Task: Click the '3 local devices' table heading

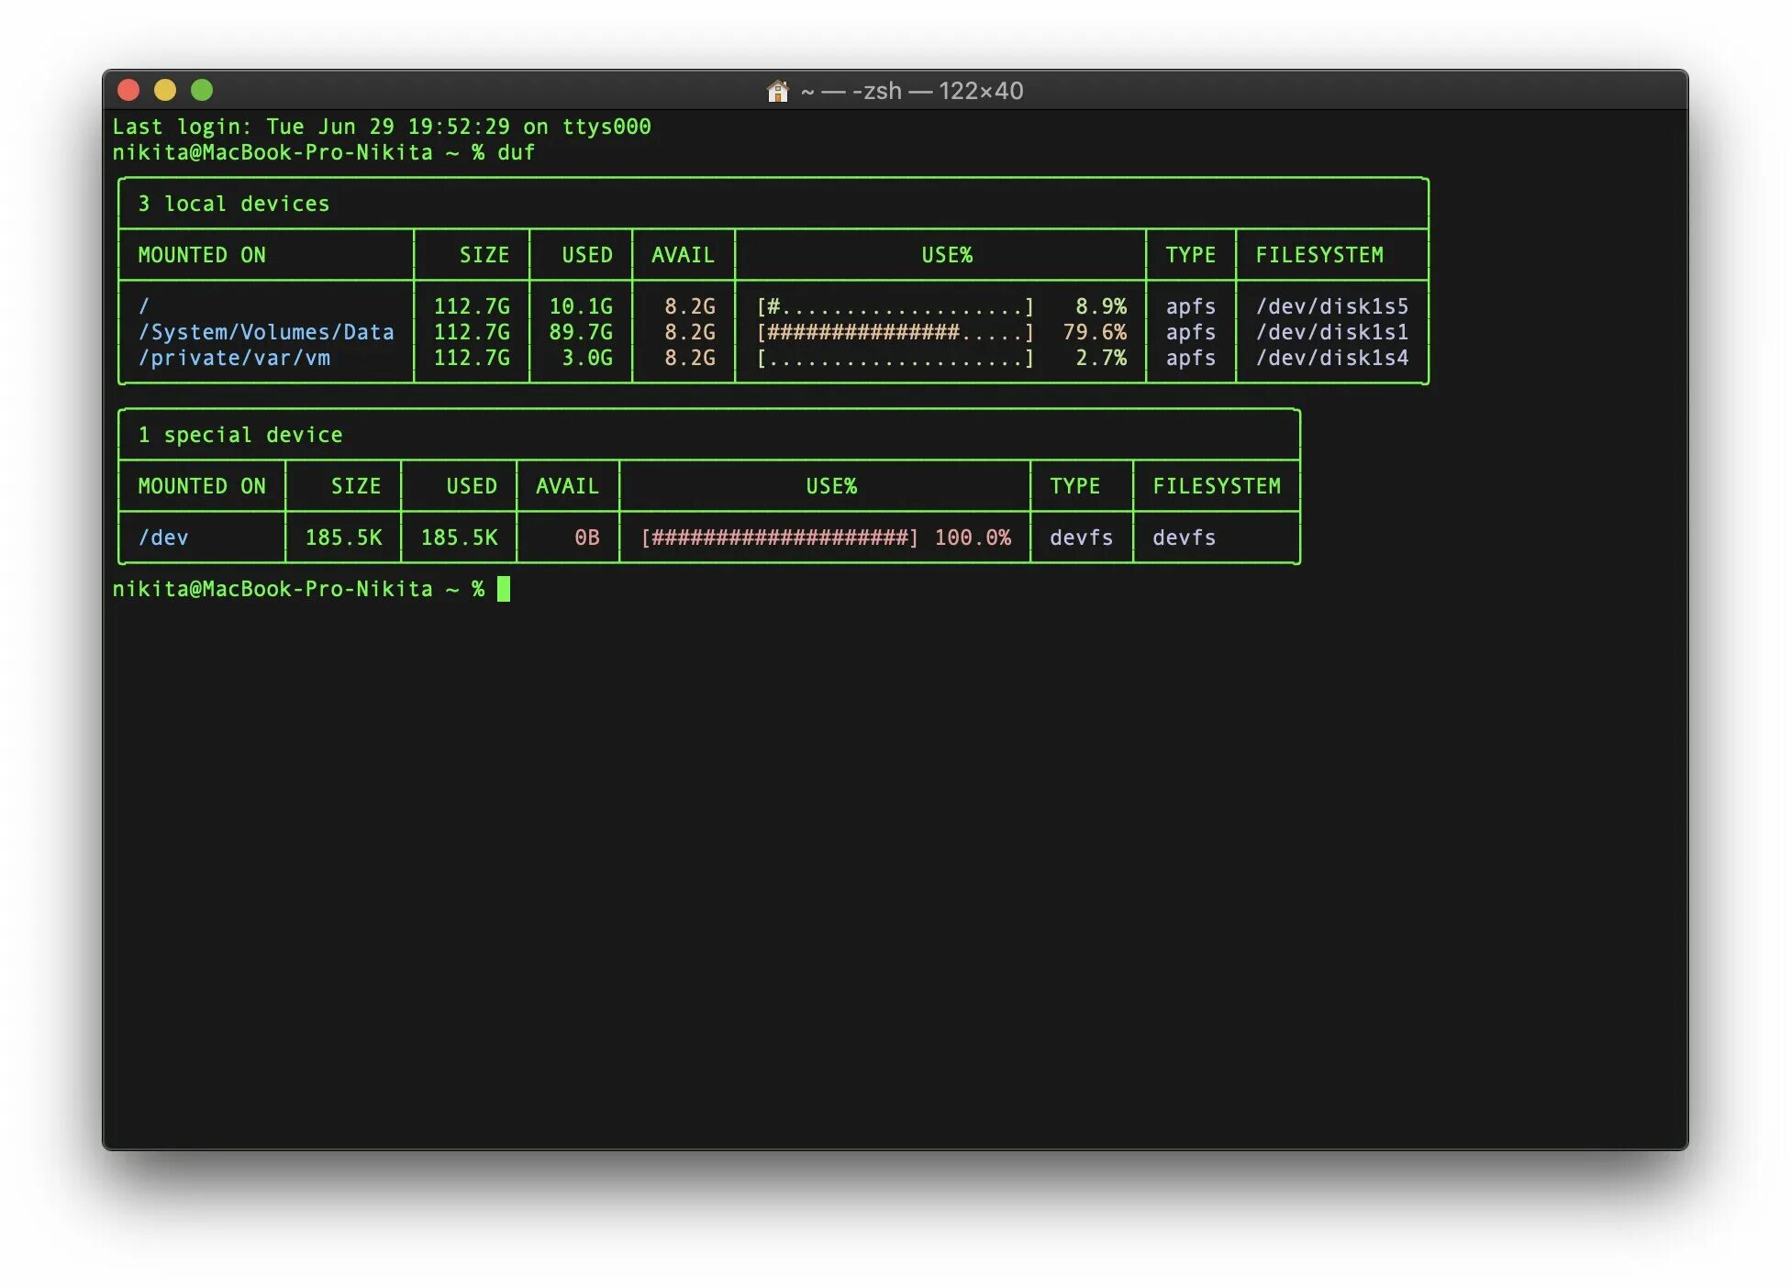Action: 233,204
